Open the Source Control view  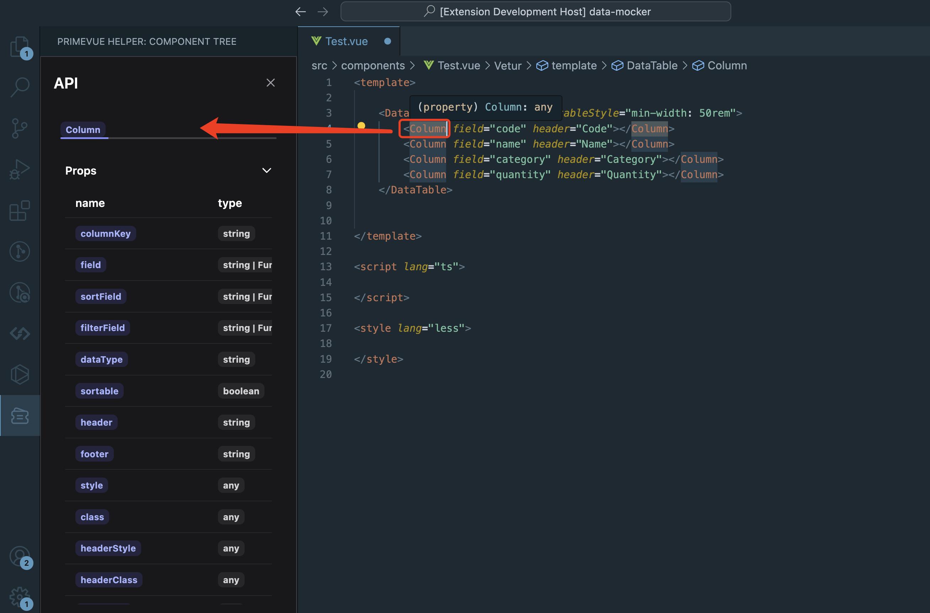(20, 128)
